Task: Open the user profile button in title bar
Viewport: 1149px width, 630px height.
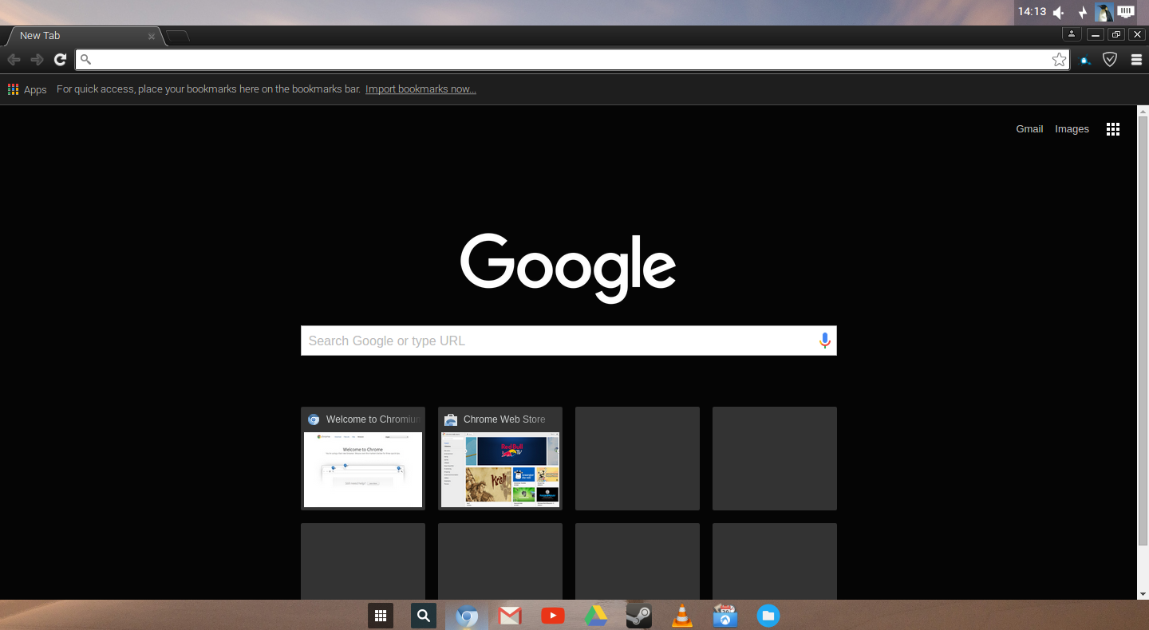Action: click(1072, 34)
